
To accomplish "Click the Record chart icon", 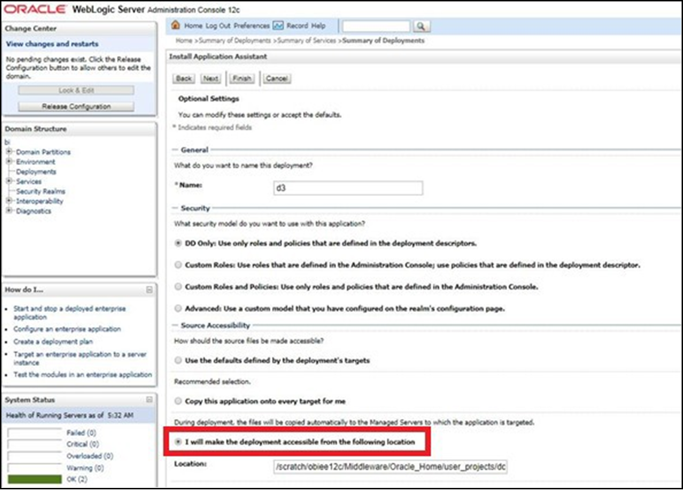I will pos(278,25).
